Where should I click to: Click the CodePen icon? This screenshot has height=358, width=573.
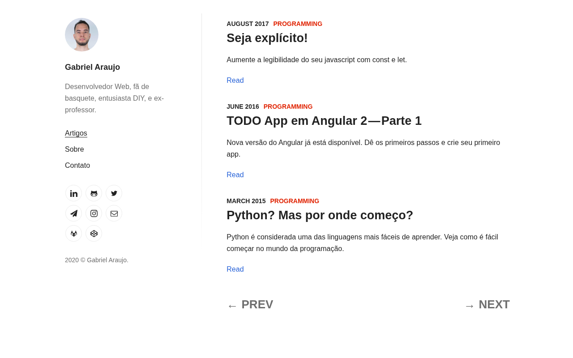click(x=94, y=234)
